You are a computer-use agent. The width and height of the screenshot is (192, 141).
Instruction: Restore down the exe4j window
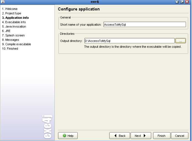(x=177, y=2)
